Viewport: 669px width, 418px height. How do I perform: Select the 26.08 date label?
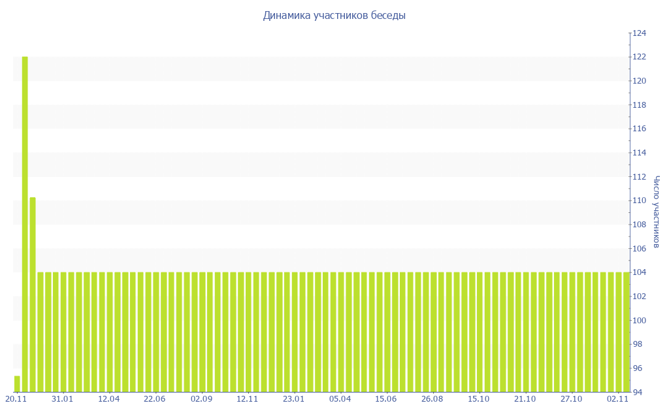pyautogui.click(x=432, y=398)
